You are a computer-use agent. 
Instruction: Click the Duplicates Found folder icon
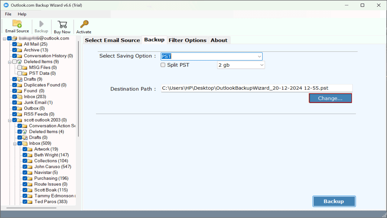coord(20,85)
